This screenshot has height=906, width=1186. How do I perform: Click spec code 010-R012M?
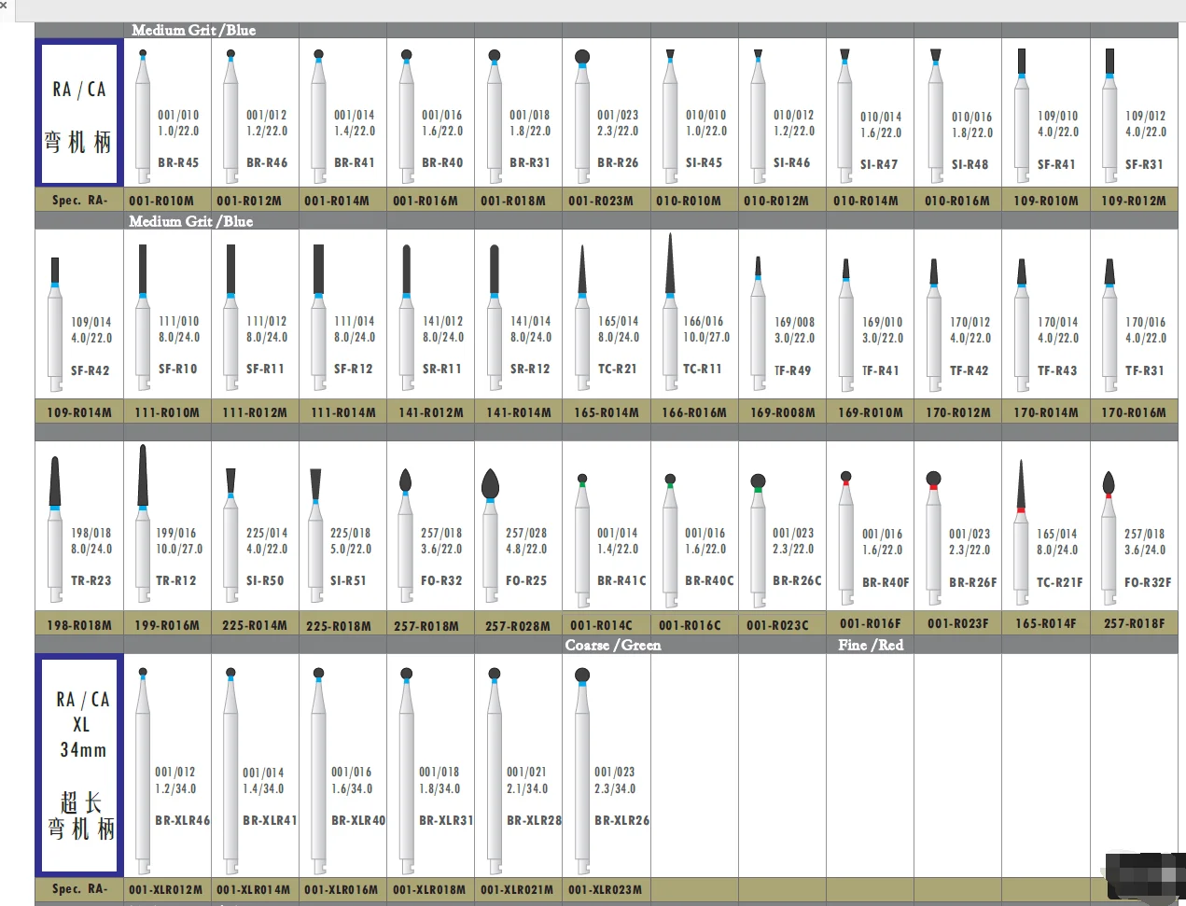coord(776,201)
